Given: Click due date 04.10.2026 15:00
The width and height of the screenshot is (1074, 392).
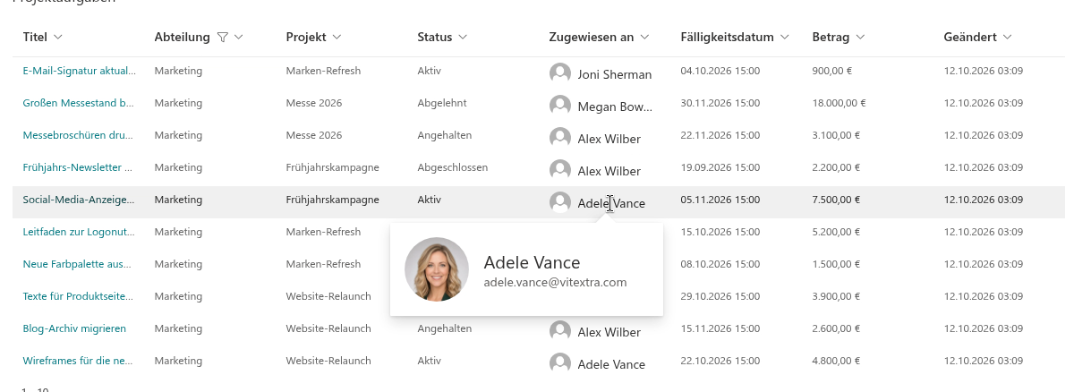Looking at the screenshot, I should [720, 71].
